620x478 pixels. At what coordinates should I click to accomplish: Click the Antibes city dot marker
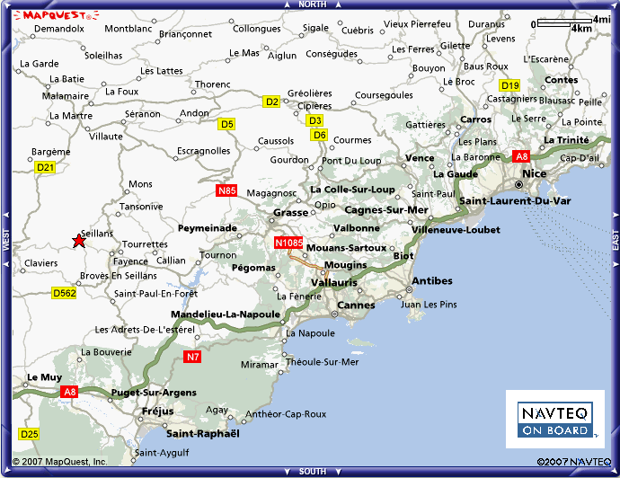coord(409,290)
